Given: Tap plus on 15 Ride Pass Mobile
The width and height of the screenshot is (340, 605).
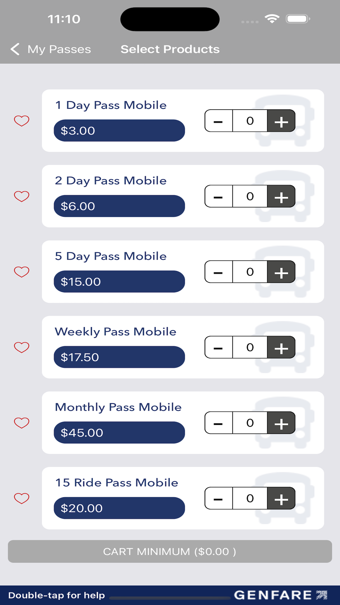Looking at the screenshot, I should click(x=281, y=498).
